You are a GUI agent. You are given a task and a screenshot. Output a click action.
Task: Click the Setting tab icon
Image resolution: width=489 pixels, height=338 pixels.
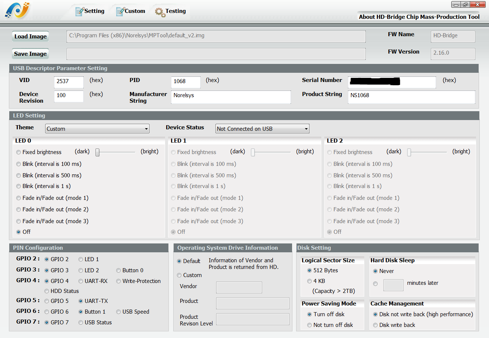pyautogui.click(x=79, y=11)
